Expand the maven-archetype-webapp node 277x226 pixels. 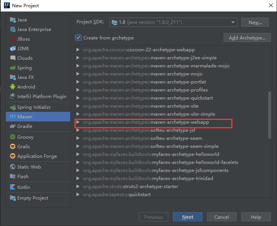pos(78,122)
